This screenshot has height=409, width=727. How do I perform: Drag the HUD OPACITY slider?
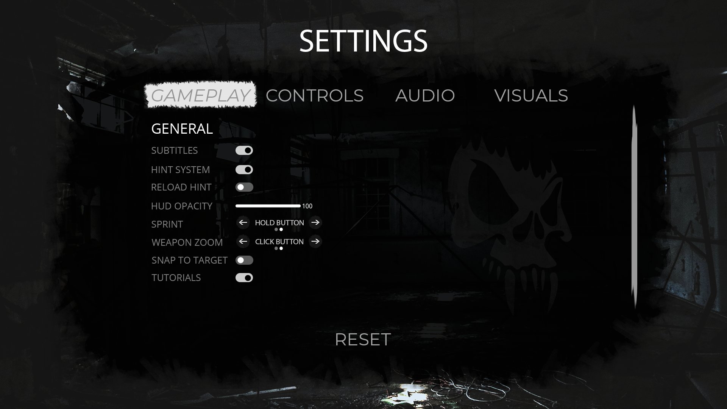[300, 206]
